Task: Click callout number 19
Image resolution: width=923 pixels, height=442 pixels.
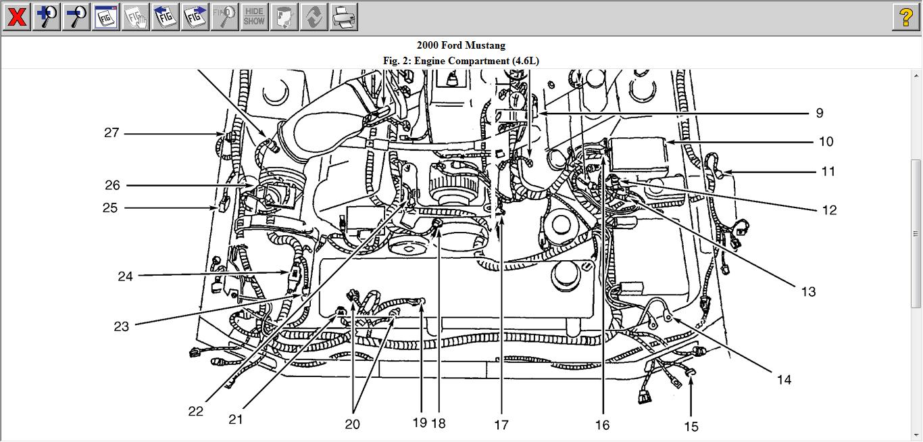Action: (420, 422)
